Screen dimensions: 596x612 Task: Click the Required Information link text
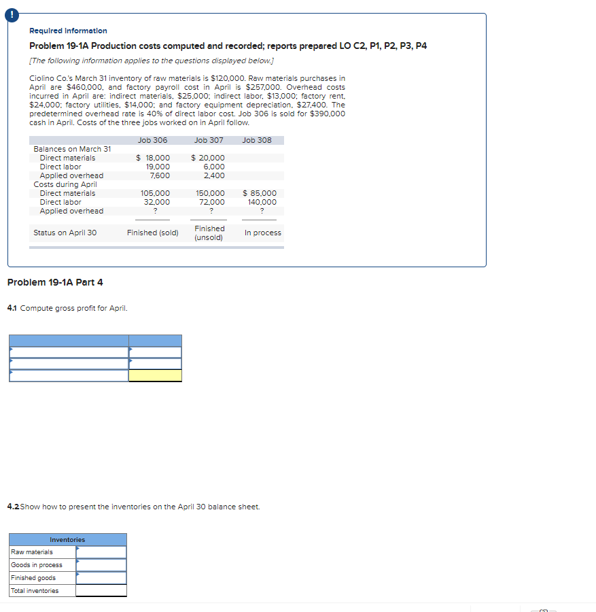pyautogui.click(x=68, y=31)
